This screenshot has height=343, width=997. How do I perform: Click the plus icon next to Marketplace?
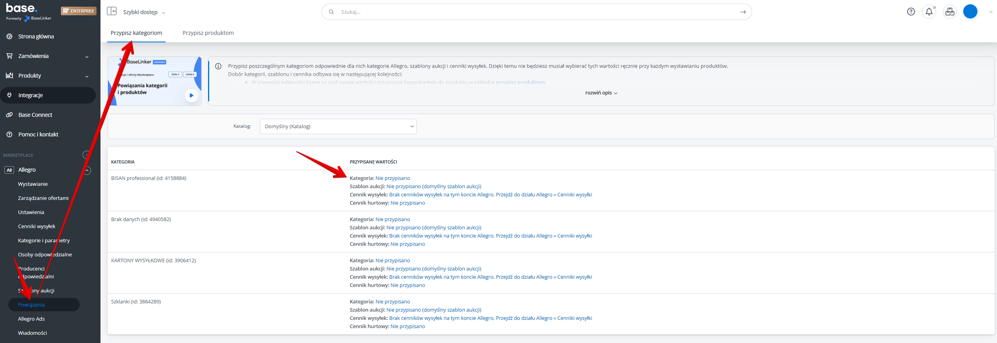(86, 155)
